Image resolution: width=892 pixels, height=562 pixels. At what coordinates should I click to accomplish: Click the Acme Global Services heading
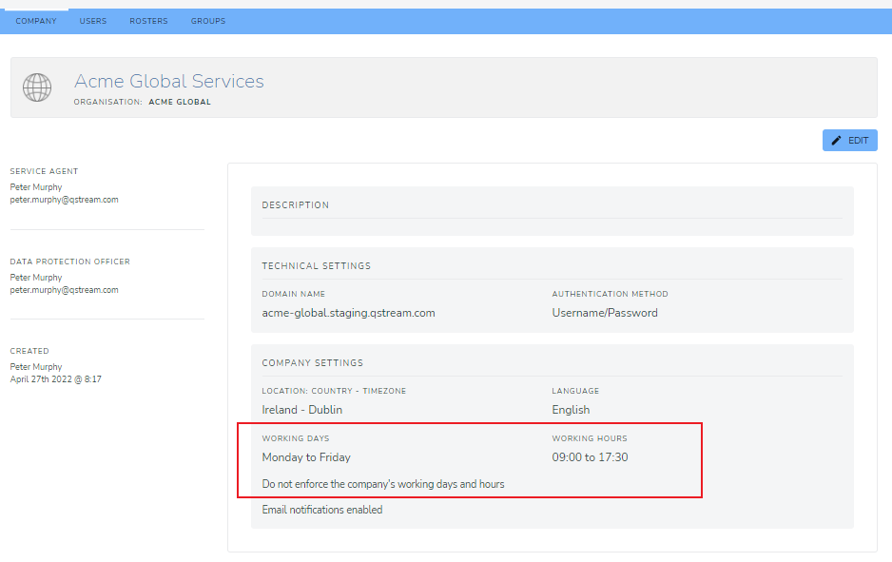169,81
